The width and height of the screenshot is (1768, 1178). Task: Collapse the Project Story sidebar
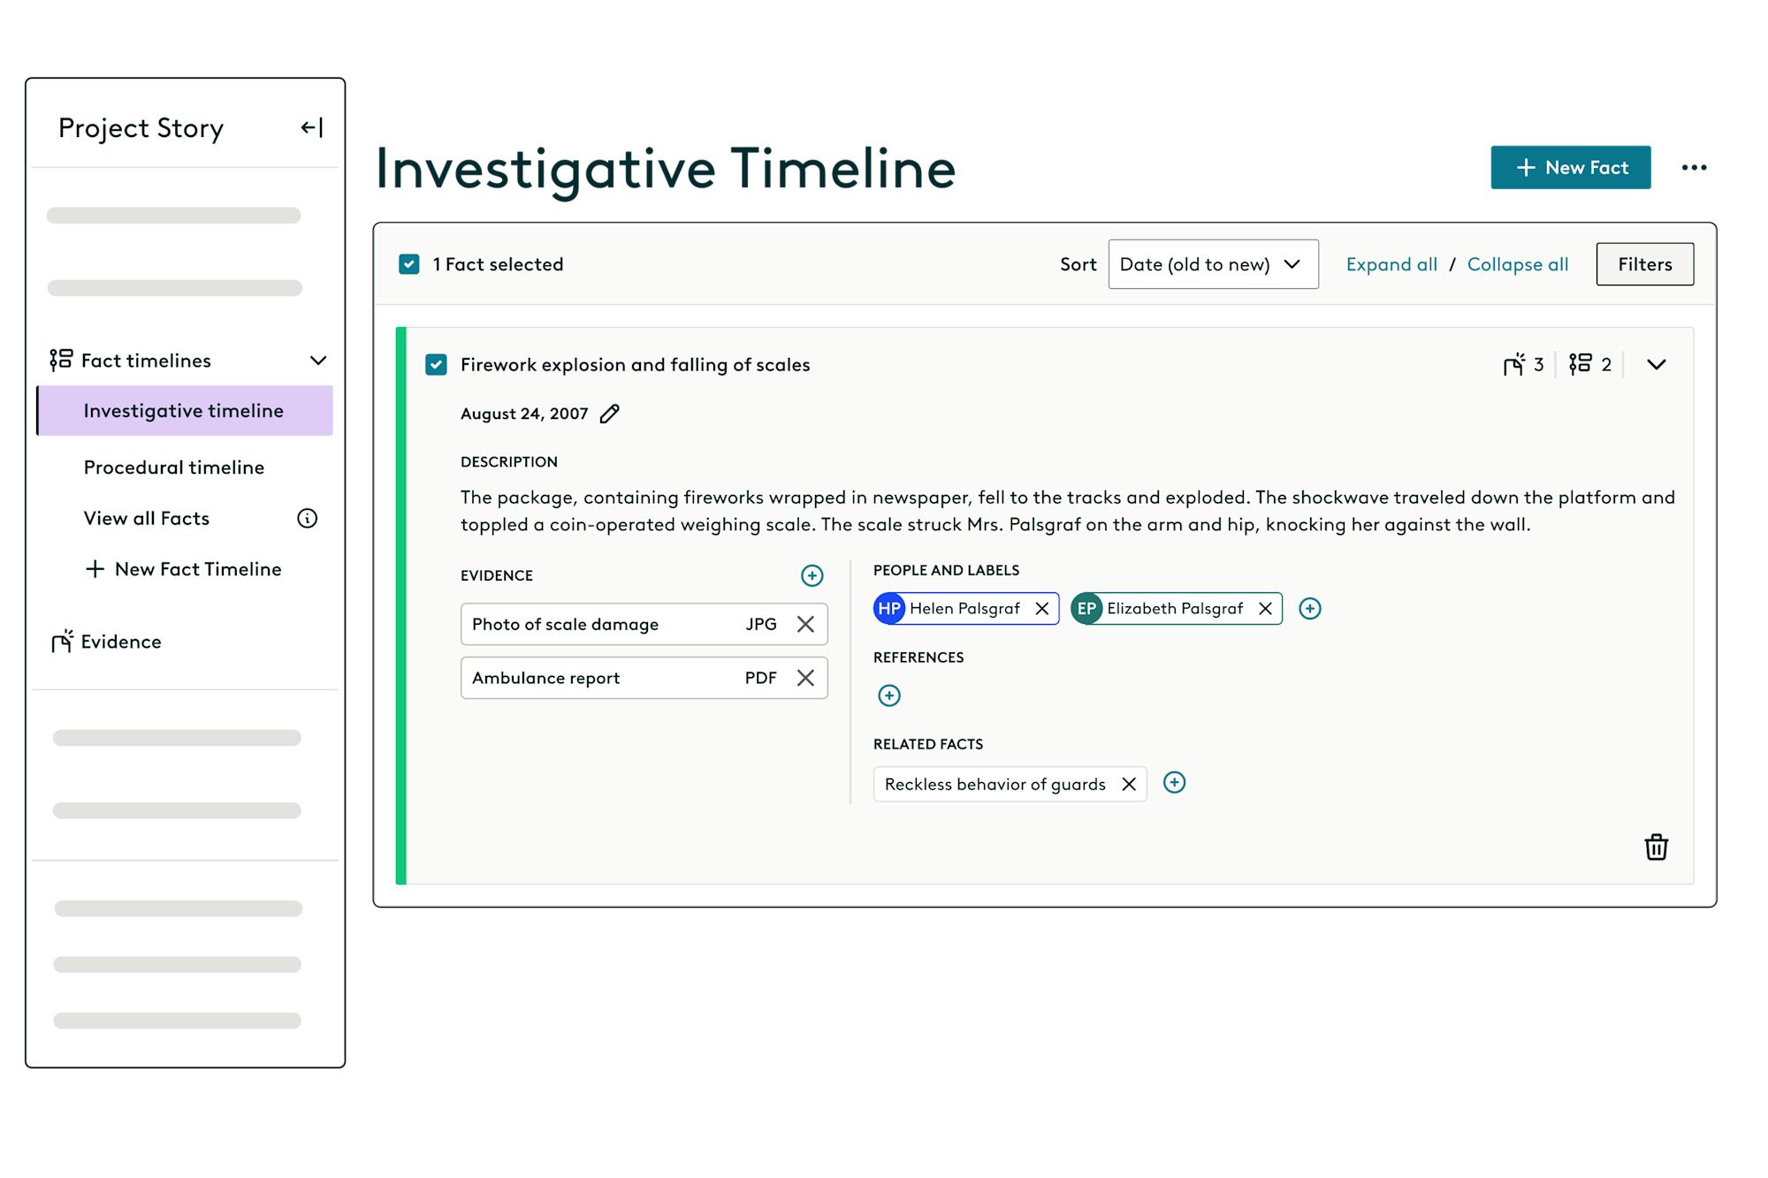312,128
